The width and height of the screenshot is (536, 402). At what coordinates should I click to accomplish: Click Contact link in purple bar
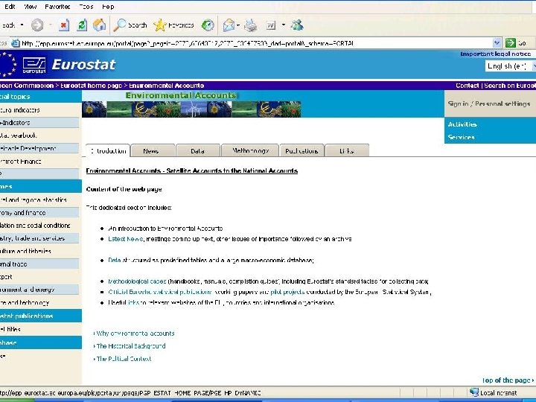(467, 86)
